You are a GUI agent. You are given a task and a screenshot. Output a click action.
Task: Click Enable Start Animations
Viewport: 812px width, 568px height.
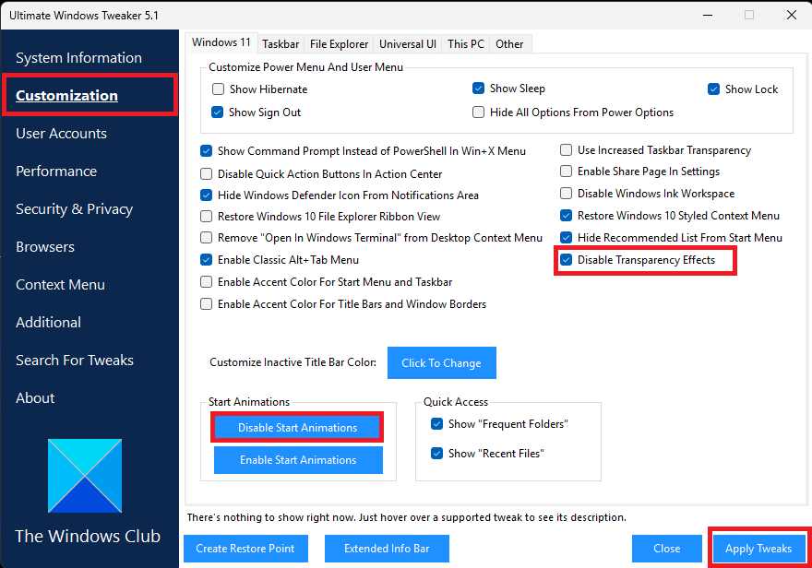[x=297, y=460]
